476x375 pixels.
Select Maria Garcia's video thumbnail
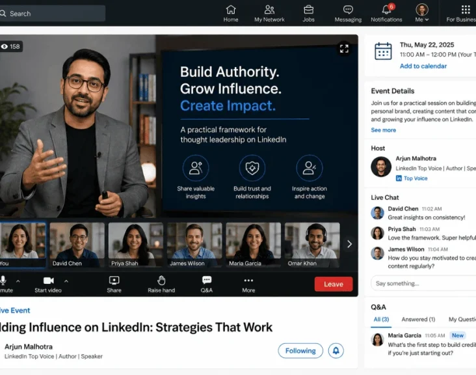[254, 245]
